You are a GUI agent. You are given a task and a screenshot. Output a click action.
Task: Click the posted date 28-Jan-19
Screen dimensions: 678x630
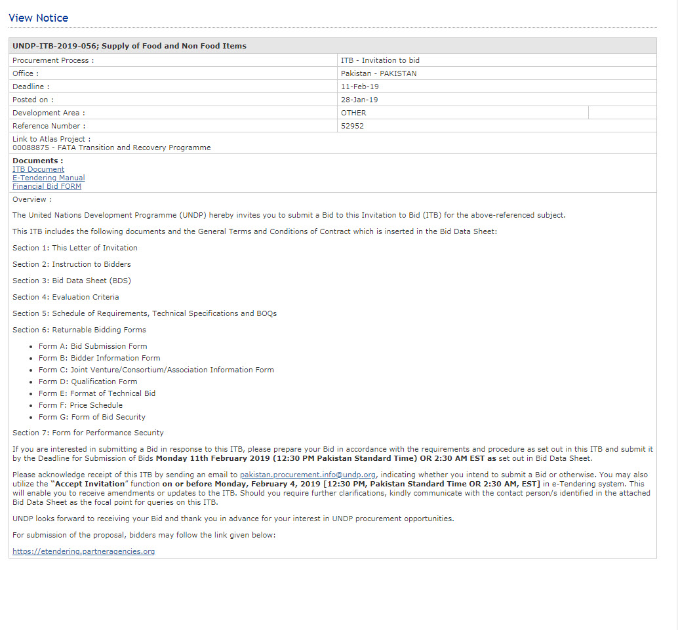pos(359,100)
